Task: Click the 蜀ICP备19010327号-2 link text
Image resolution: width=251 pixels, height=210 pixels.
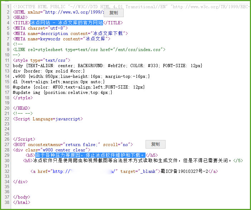Action: 184,171
